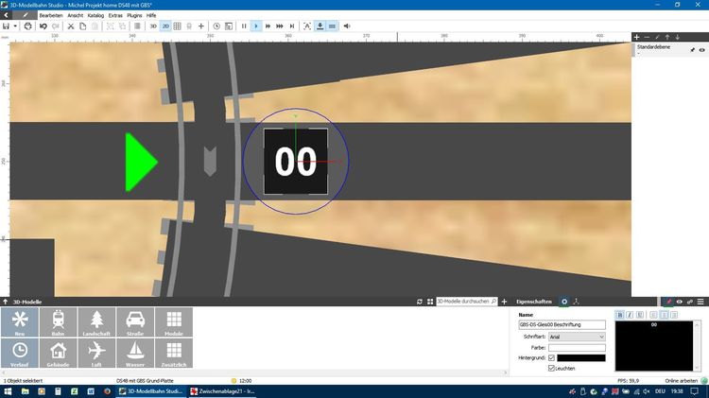
Task: Open the Gebäude catalog category
Action: [58, 353]
